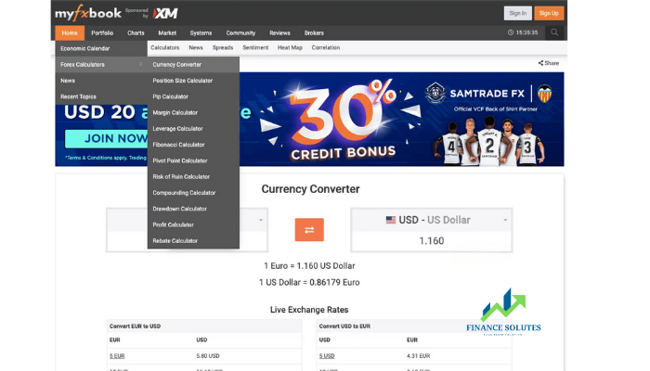
Task: Click the myfxbook logo
Action: 88,14
